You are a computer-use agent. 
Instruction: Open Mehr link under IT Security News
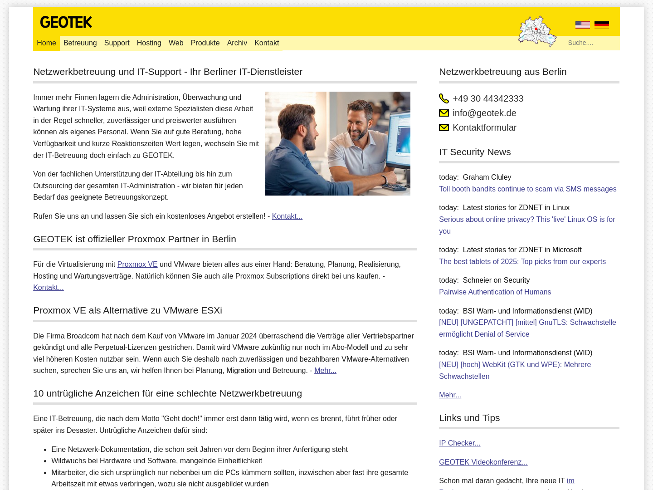click(x=450, y=395)
